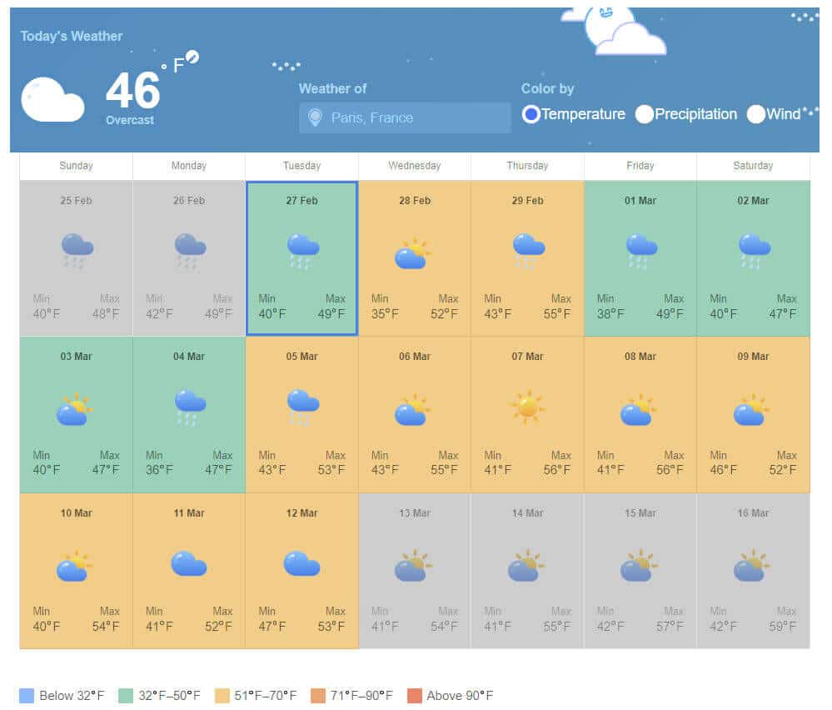Select the Precipitation color option
The height and width of the screenshot is (710, 832).
click(x=644, y=115)
